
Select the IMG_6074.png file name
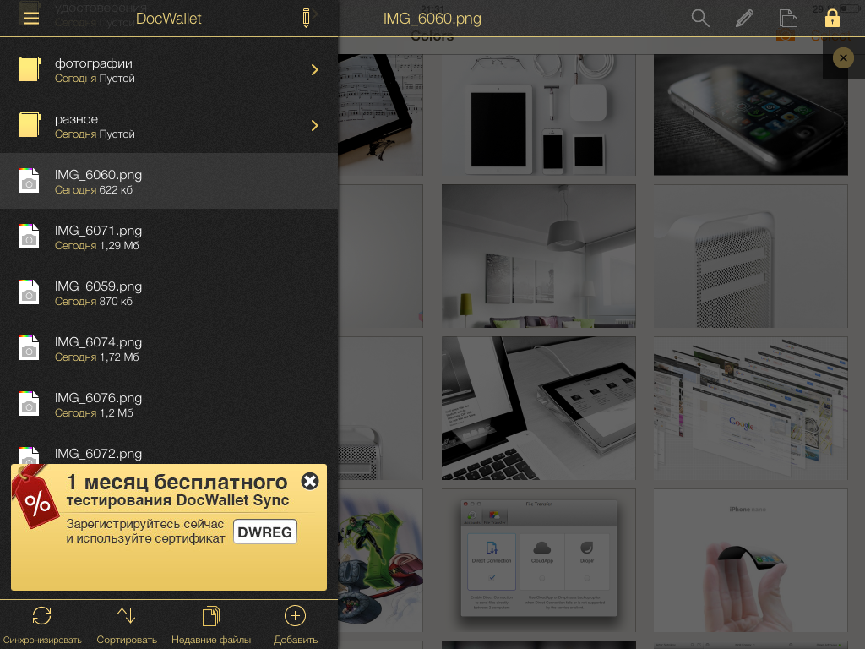(98, 341)
